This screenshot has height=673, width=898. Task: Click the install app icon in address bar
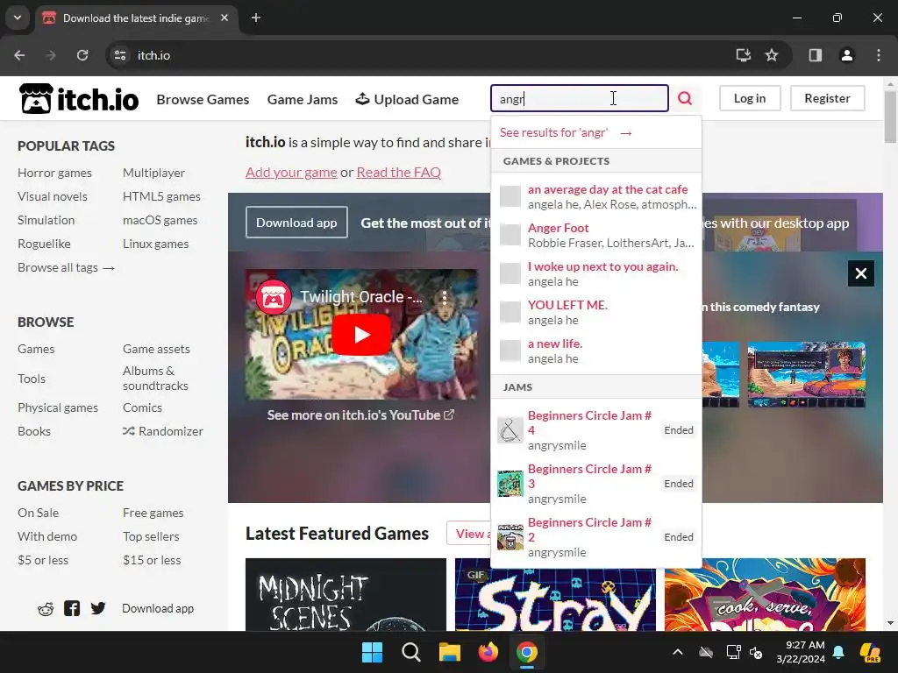pos(744,55)
